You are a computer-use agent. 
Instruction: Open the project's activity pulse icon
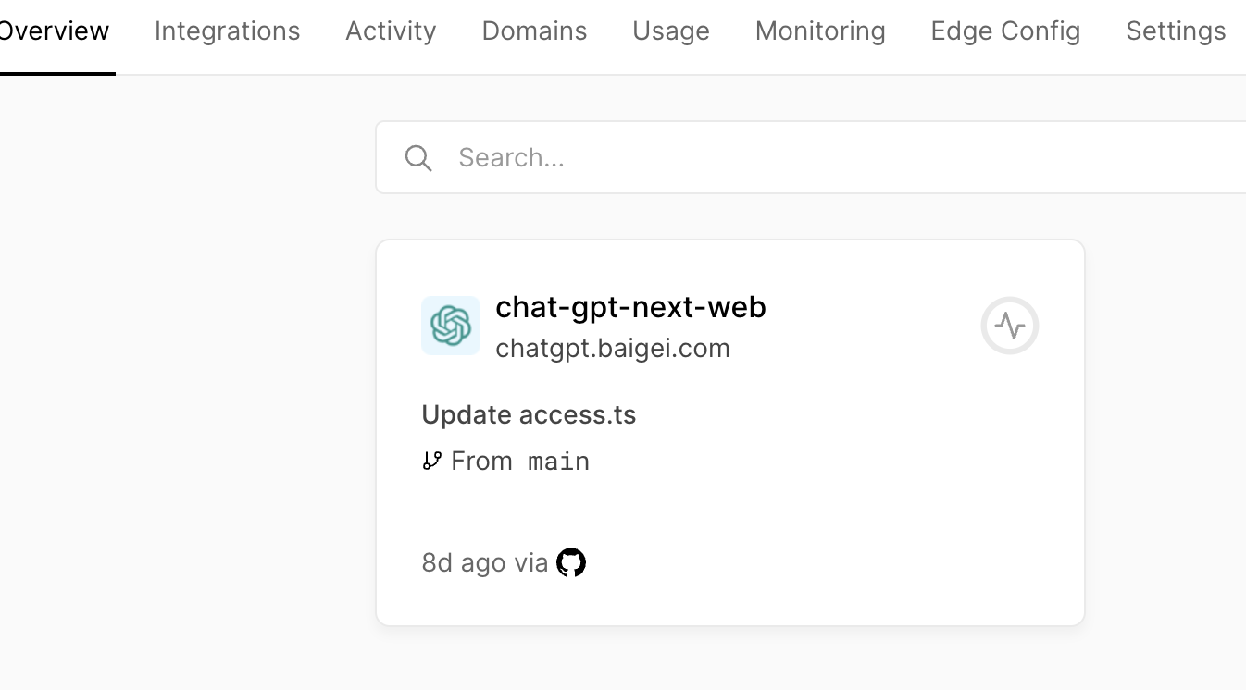1009,326
